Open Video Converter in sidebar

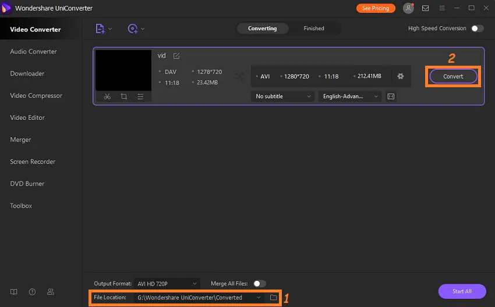point(36,29)
